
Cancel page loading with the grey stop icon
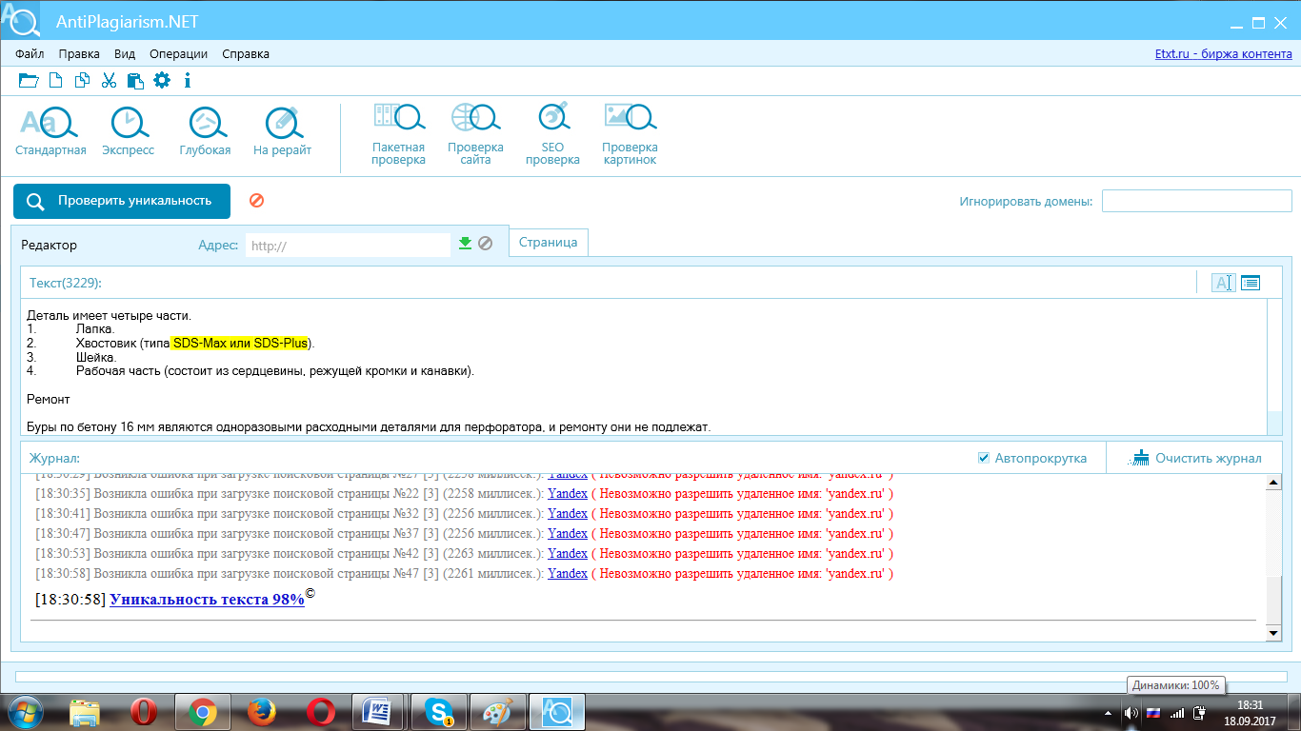point(485,244)
